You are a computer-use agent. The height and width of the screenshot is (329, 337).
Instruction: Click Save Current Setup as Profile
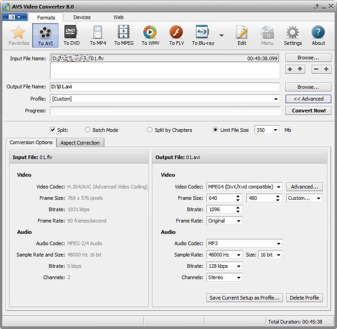(x=244, y=298)
